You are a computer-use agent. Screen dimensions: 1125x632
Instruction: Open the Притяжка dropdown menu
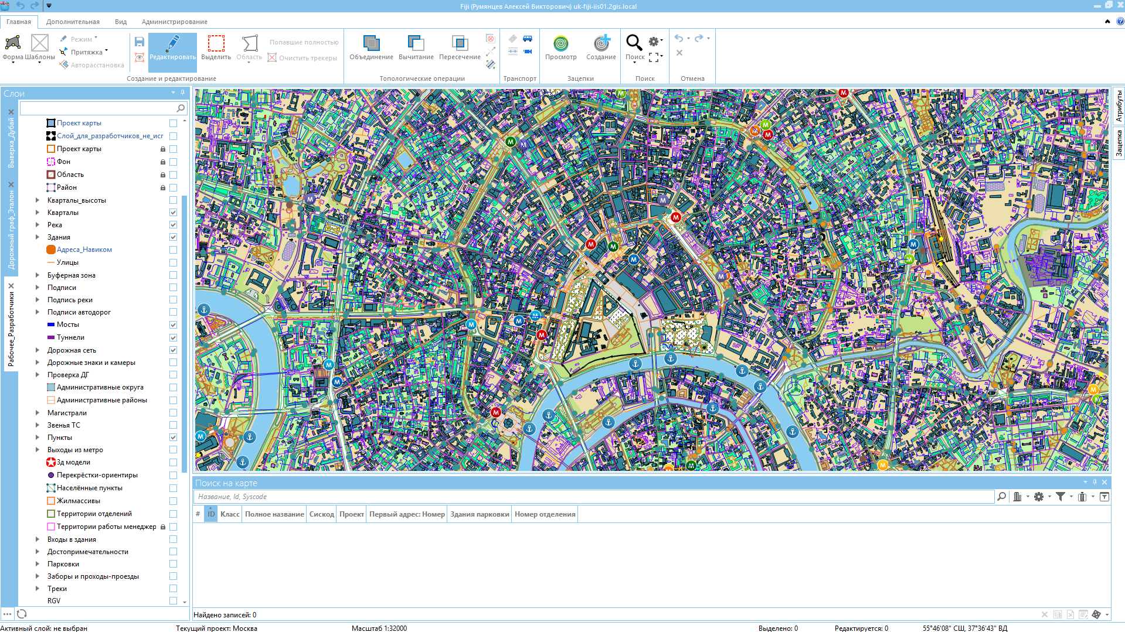pyautogui.click(x=106, y=52)
